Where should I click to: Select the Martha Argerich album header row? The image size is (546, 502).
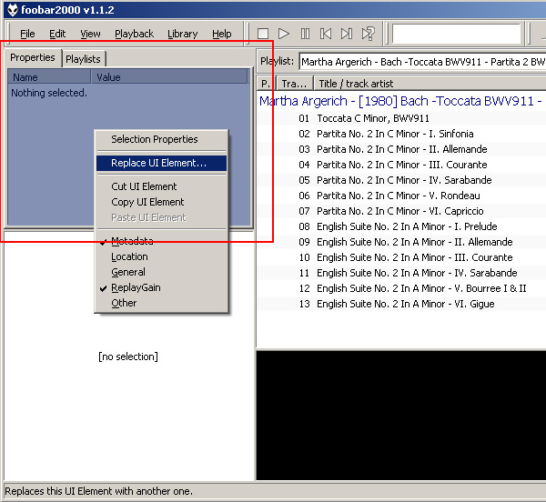coord(401,101)
